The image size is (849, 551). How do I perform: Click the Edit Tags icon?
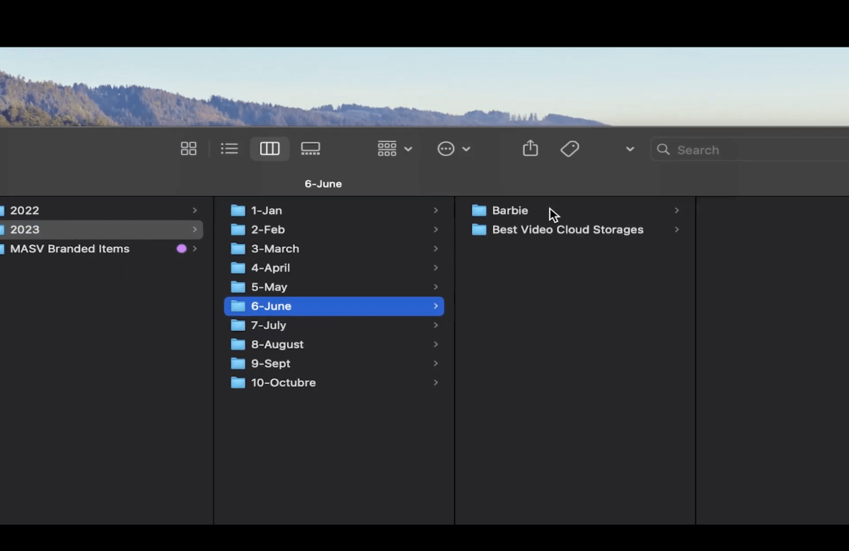(x=570, y=149)
